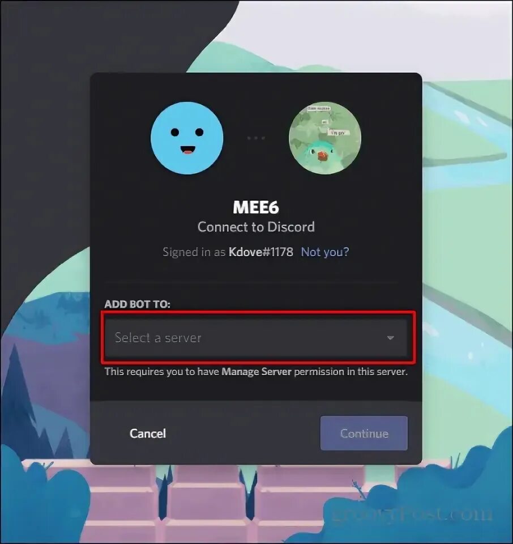Image resolution: width=513 pixels, height=544 pixels.
Task: Click the bold Manage Server permission text
Action: 256,372
